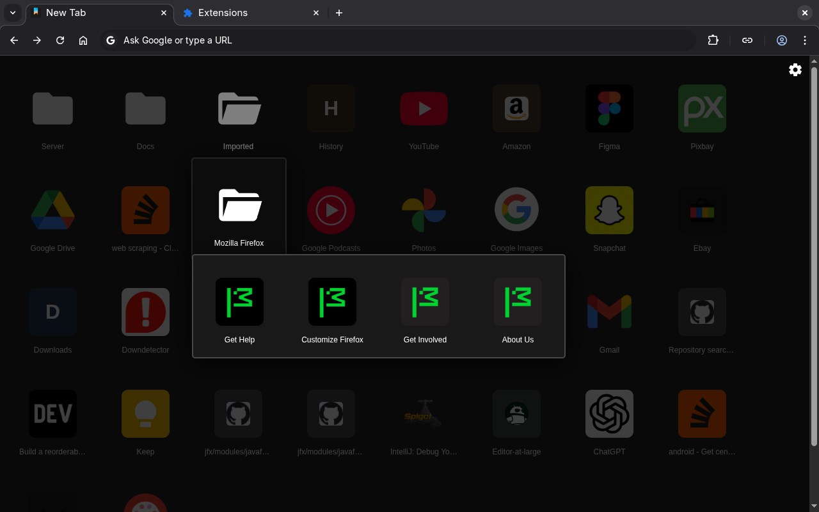Go forward to next page
Image resolution: width=819 pixels, height=512 pixels.
pos(37,40)
